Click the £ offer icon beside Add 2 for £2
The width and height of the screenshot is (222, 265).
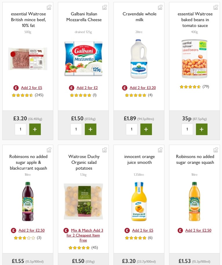tap(71, 87)
